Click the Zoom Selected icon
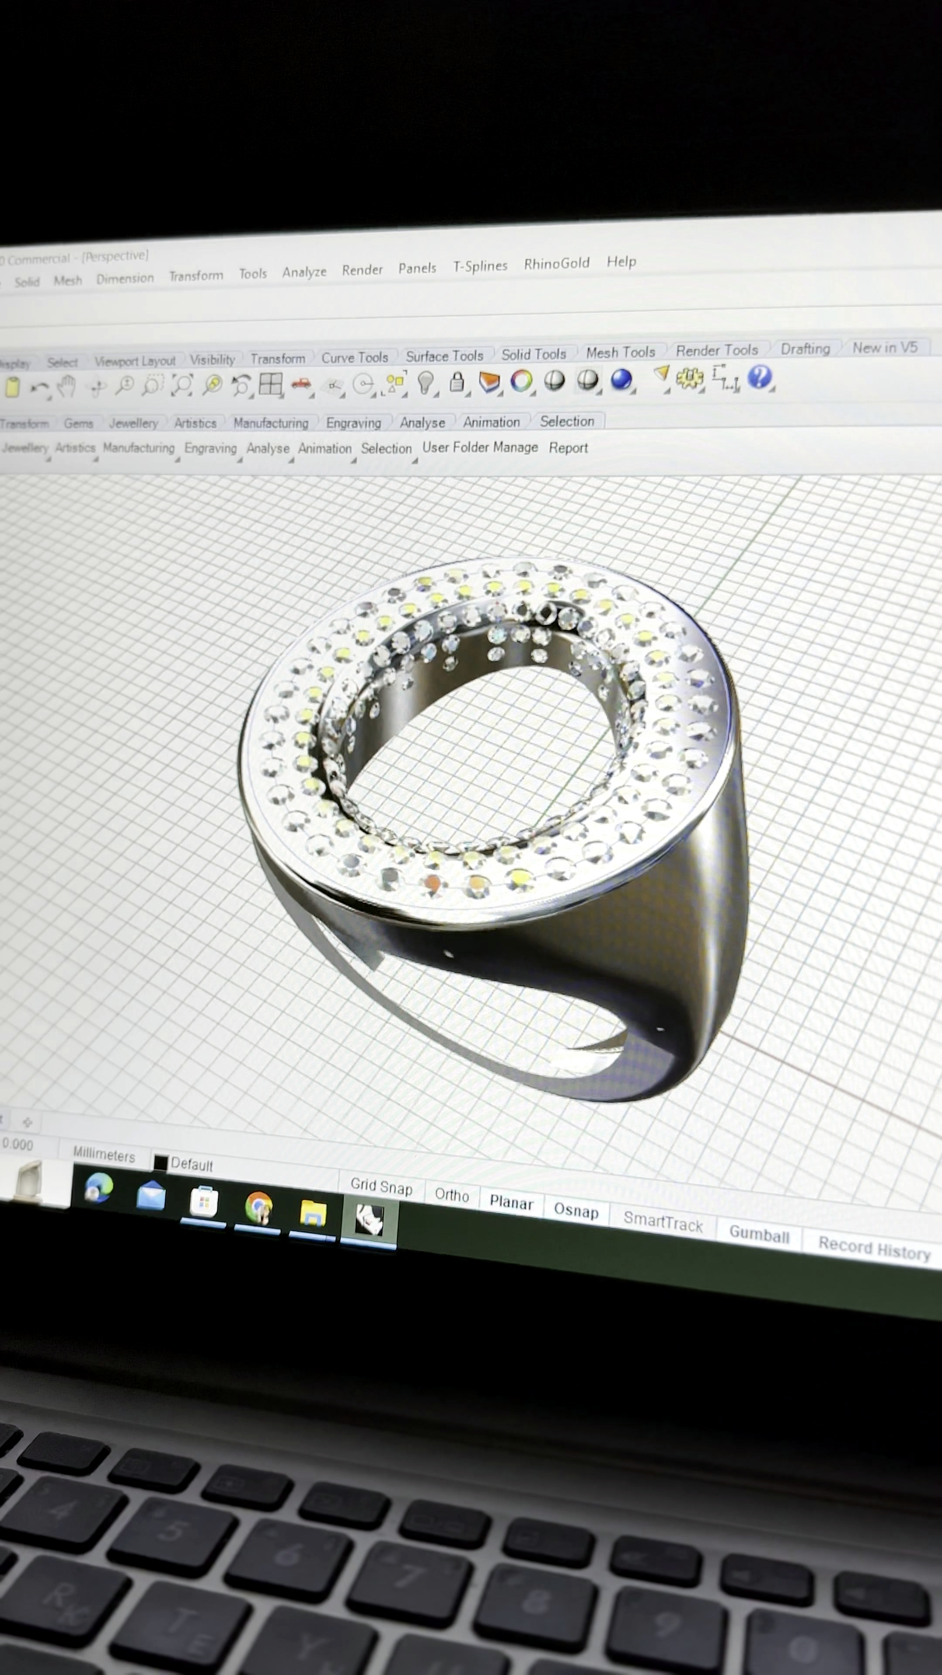The image size is (942, 1675). click(x=212, y=385)
